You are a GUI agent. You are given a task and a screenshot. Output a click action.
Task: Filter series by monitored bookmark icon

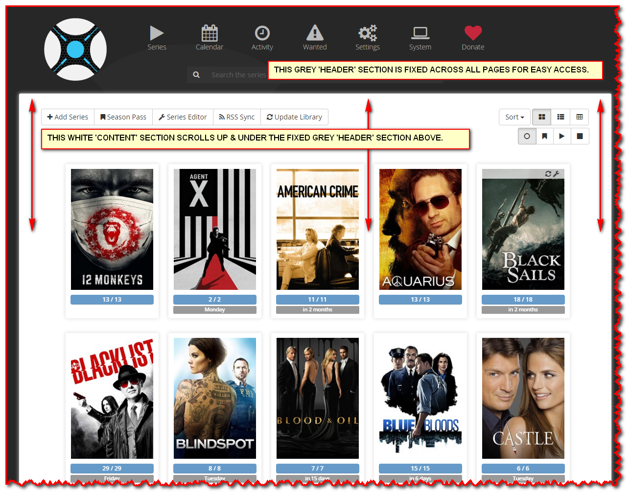pos(544,136)
